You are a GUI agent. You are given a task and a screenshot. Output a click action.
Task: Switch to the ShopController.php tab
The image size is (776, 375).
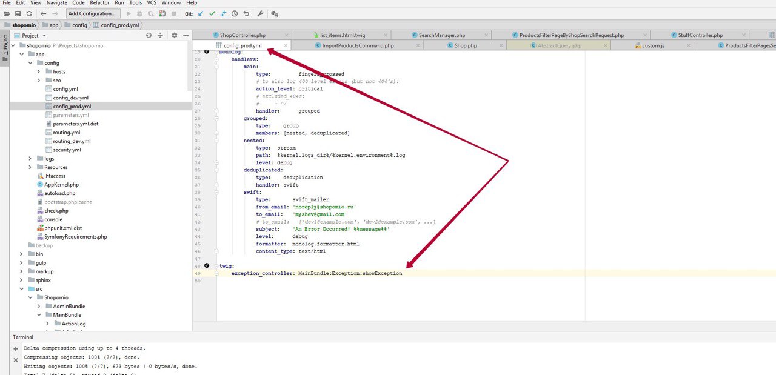tap(242, 35)
